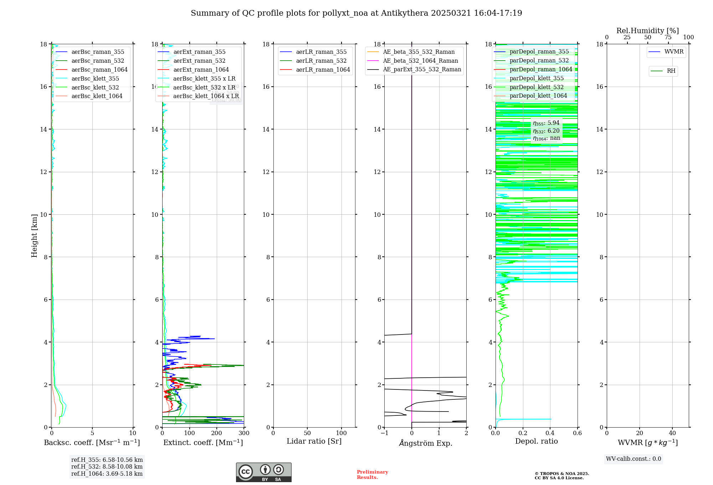Pick legend entry aerLR_raman_1064
Screen dimensions: 713x485
[315, 70]
